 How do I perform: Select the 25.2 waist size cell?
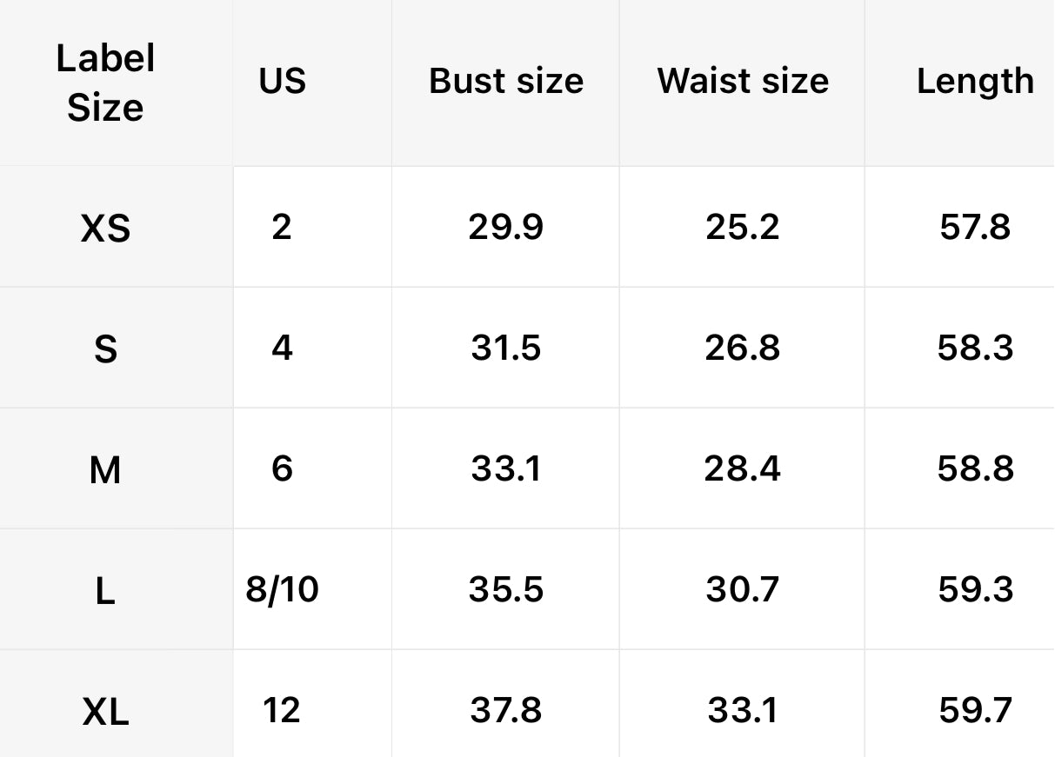743,227
